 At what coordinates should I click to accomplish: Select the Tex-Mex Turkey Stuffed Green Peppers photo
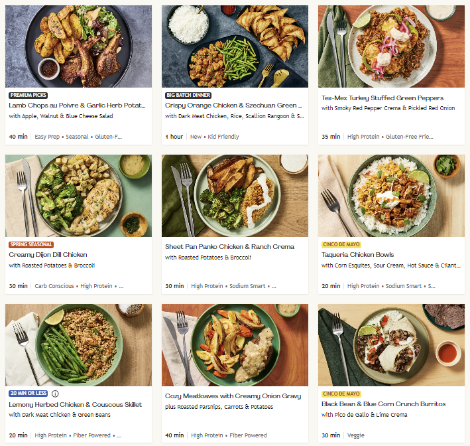(391, 46)
